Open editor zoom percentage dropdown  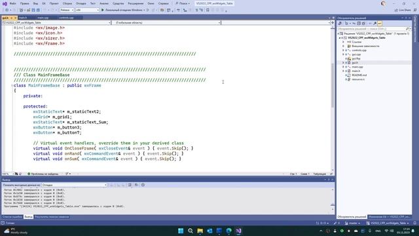[x=8, y=174]
